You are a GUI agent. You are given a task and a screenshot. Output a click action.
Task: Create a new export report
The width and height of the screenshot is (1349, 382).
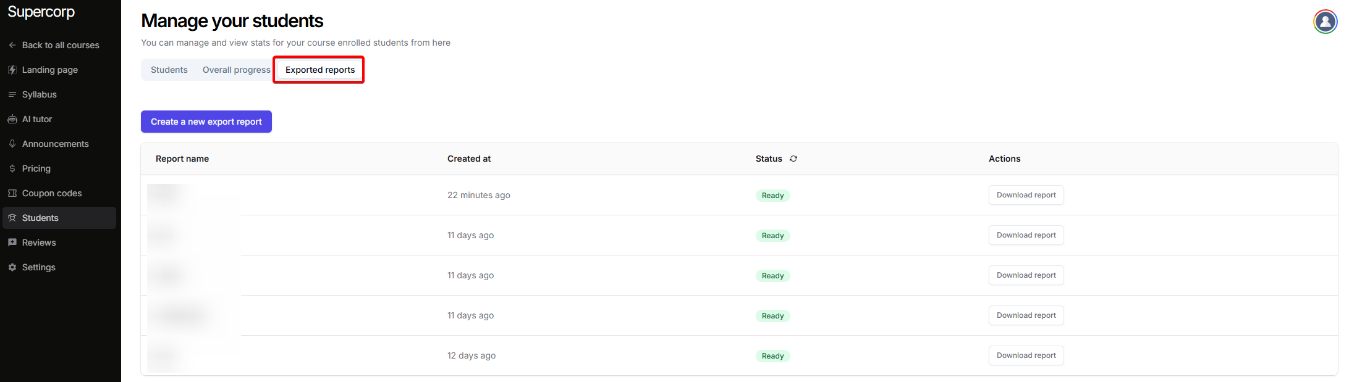206,122
